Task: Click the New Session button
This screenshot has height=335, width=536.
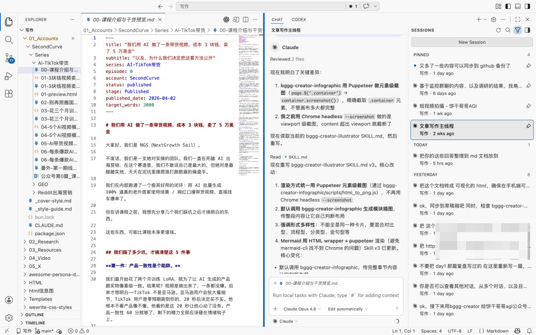Action: 472,42
